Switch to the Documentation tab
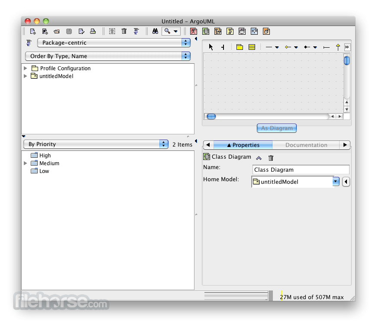Viewport: 379px width, 323px height. point(306,145)
